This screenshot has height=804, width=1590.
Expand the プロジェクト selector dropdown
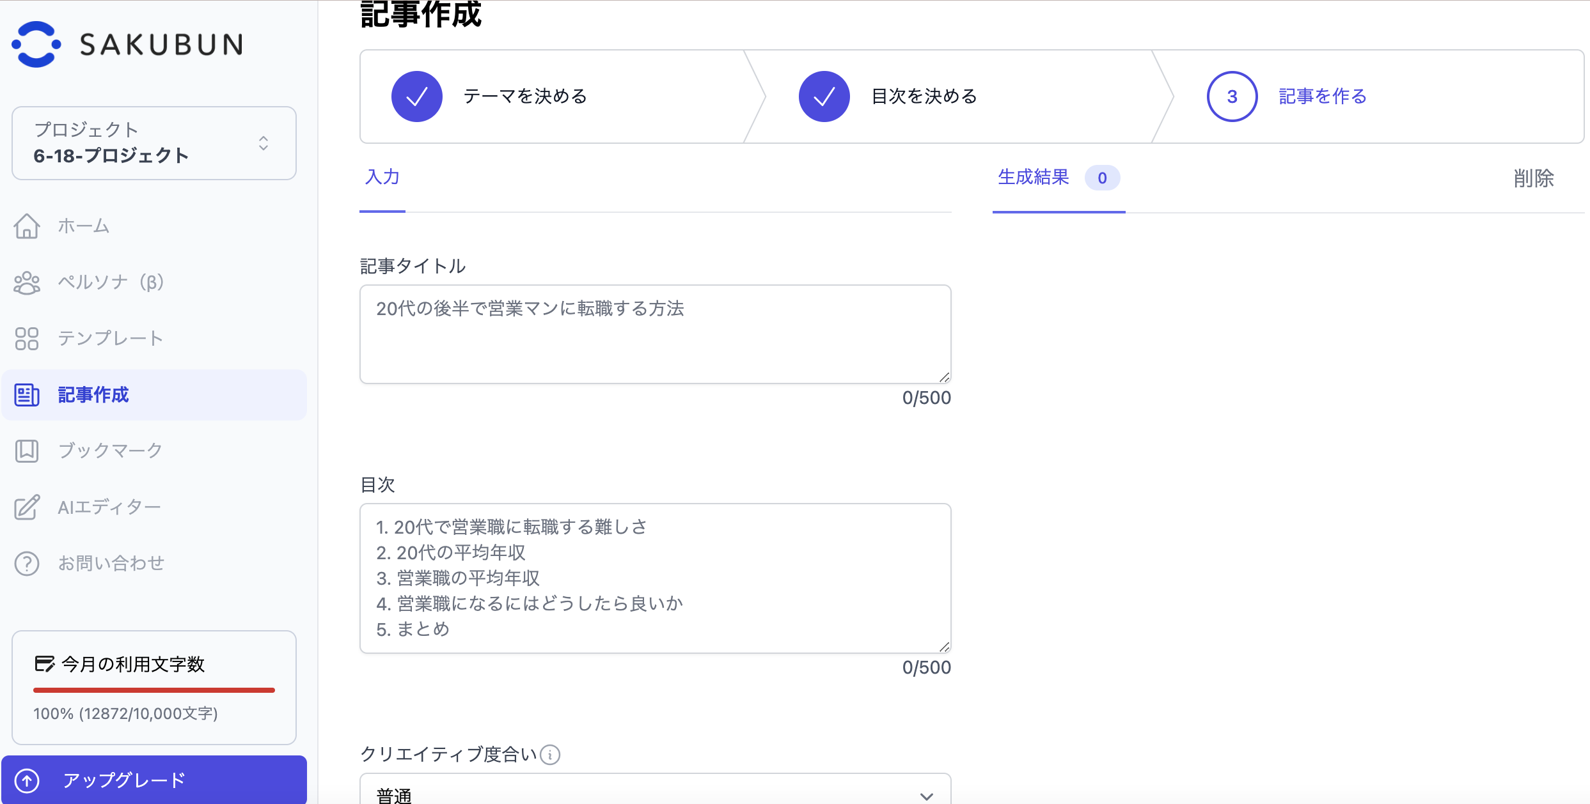[x=153, y=143]
